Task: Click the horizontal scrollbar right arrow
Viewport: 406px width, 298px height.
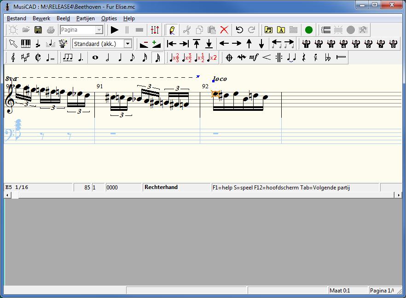Action: point(399,195)
